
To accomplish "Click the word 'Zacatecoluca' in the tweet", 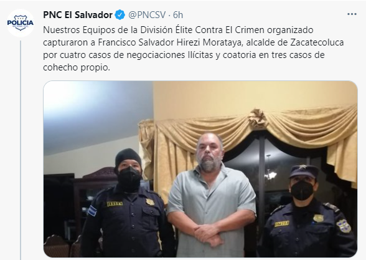I will coord(317,42).
